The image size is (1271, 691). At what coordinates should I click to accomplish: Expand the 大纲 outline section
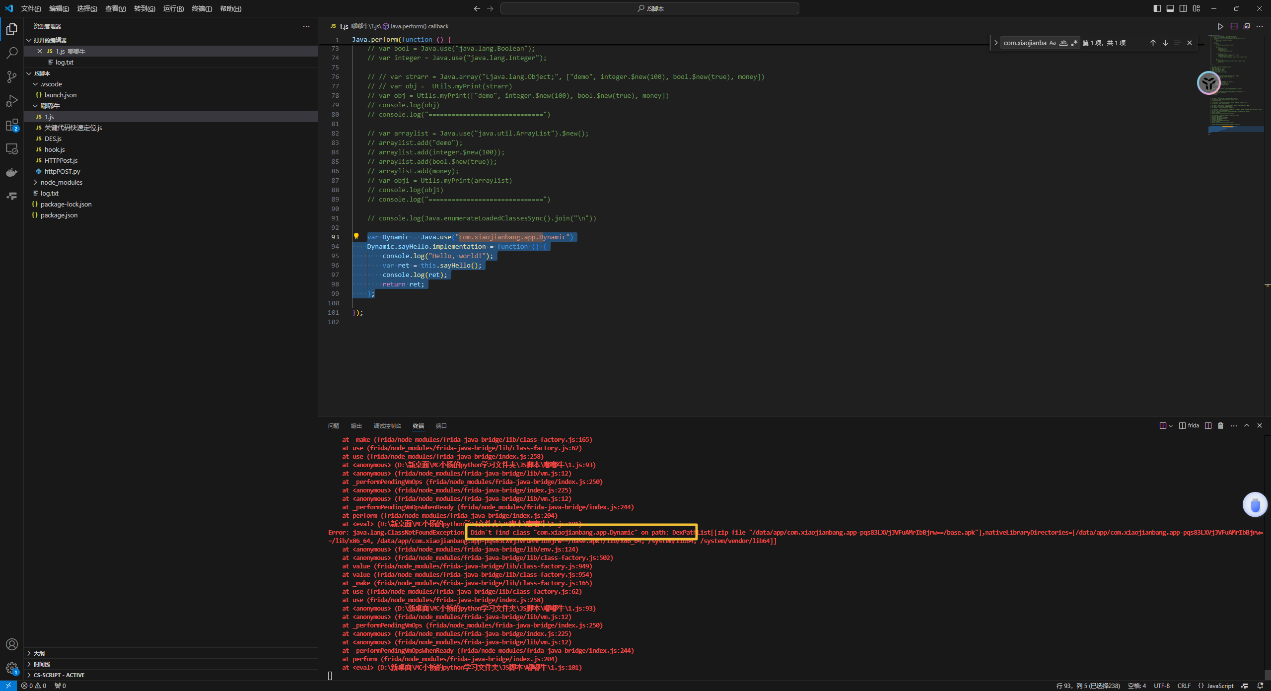(x=39, y=653)
